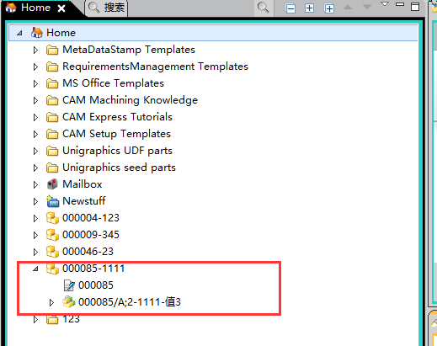Click the expand-below plus toolbar icon
The width and height of the screenshot is (437, 346).
click(309, 8)
